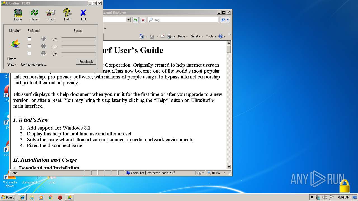Viewport: 358px width, 201px height.
Task: Click the "I. What's New" heading
Action: coord(31,120)
